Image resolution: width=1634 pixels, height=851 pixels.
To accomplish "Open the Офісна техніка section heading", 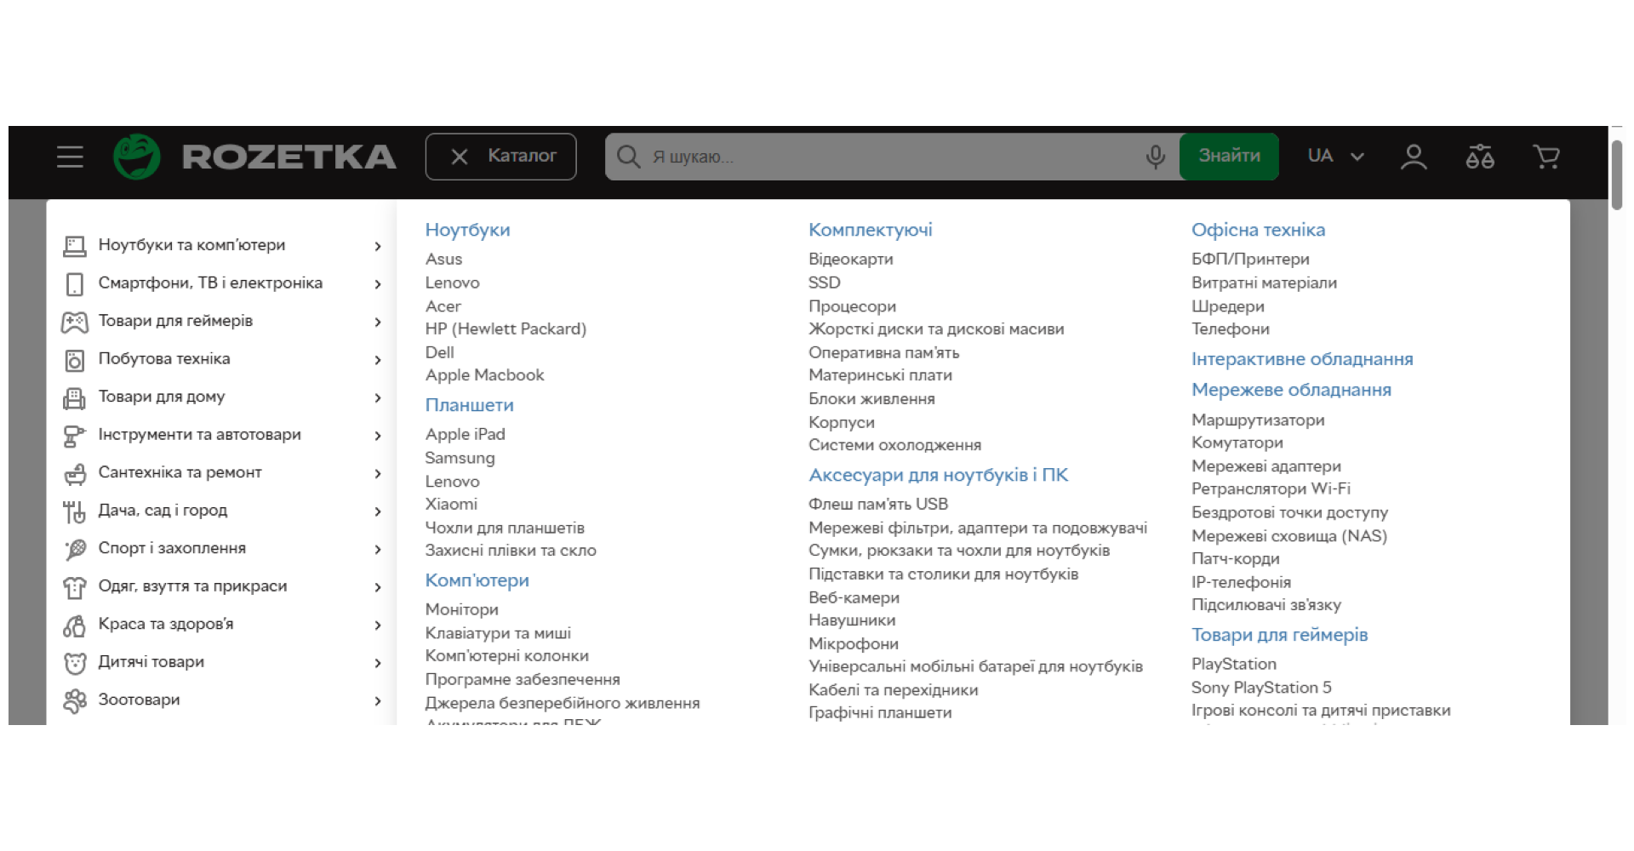I will [1258, 230].
